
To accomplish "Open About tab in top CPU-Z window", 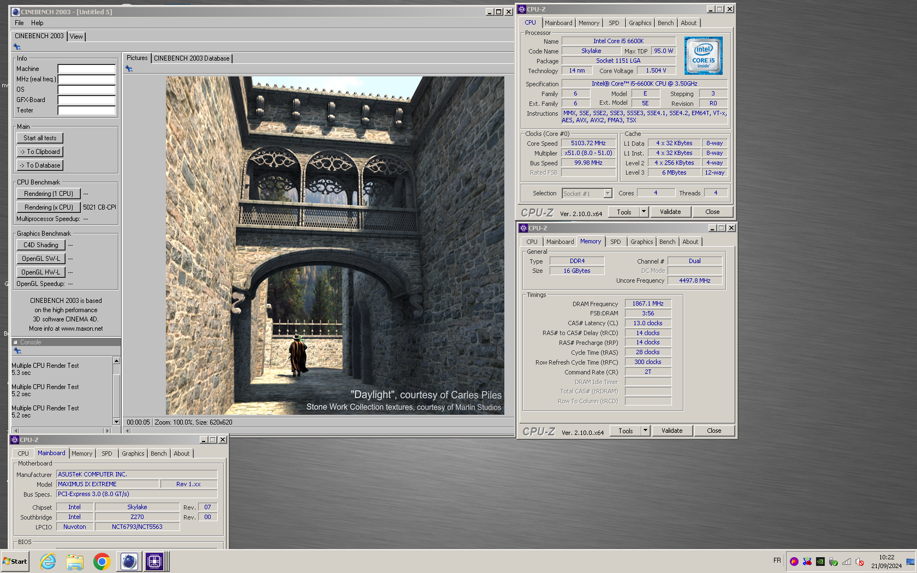I will [x=689, y=23].
